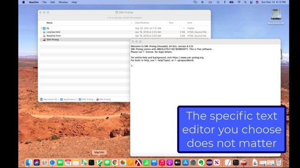Open Music app in dock
300x168 pixels.
pyautogui.click(x=162, y=162)
